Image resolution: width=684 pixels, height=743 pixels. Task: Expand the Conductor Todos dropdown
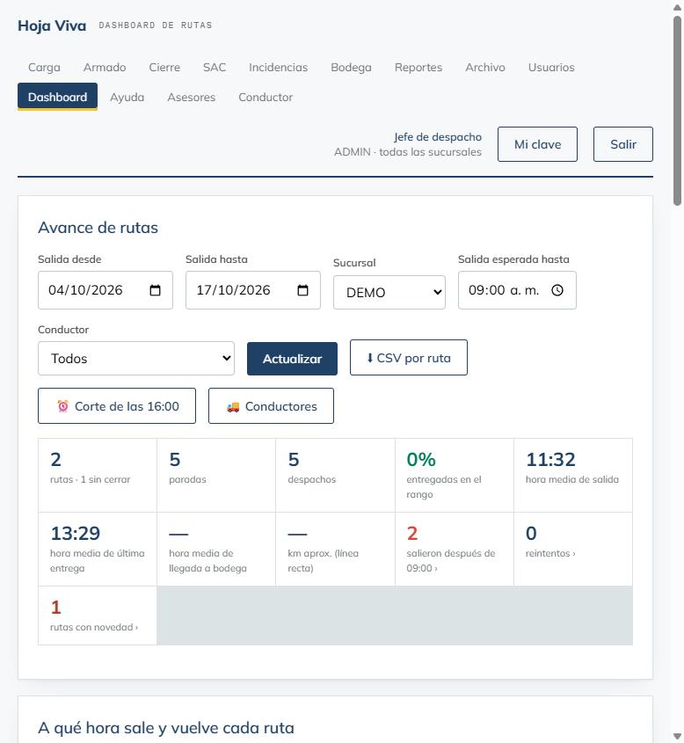(136, 358)
